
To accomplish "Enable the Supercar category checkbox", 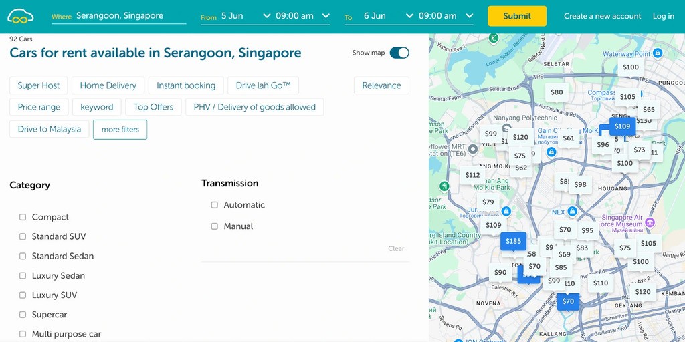I will [23, 315].
